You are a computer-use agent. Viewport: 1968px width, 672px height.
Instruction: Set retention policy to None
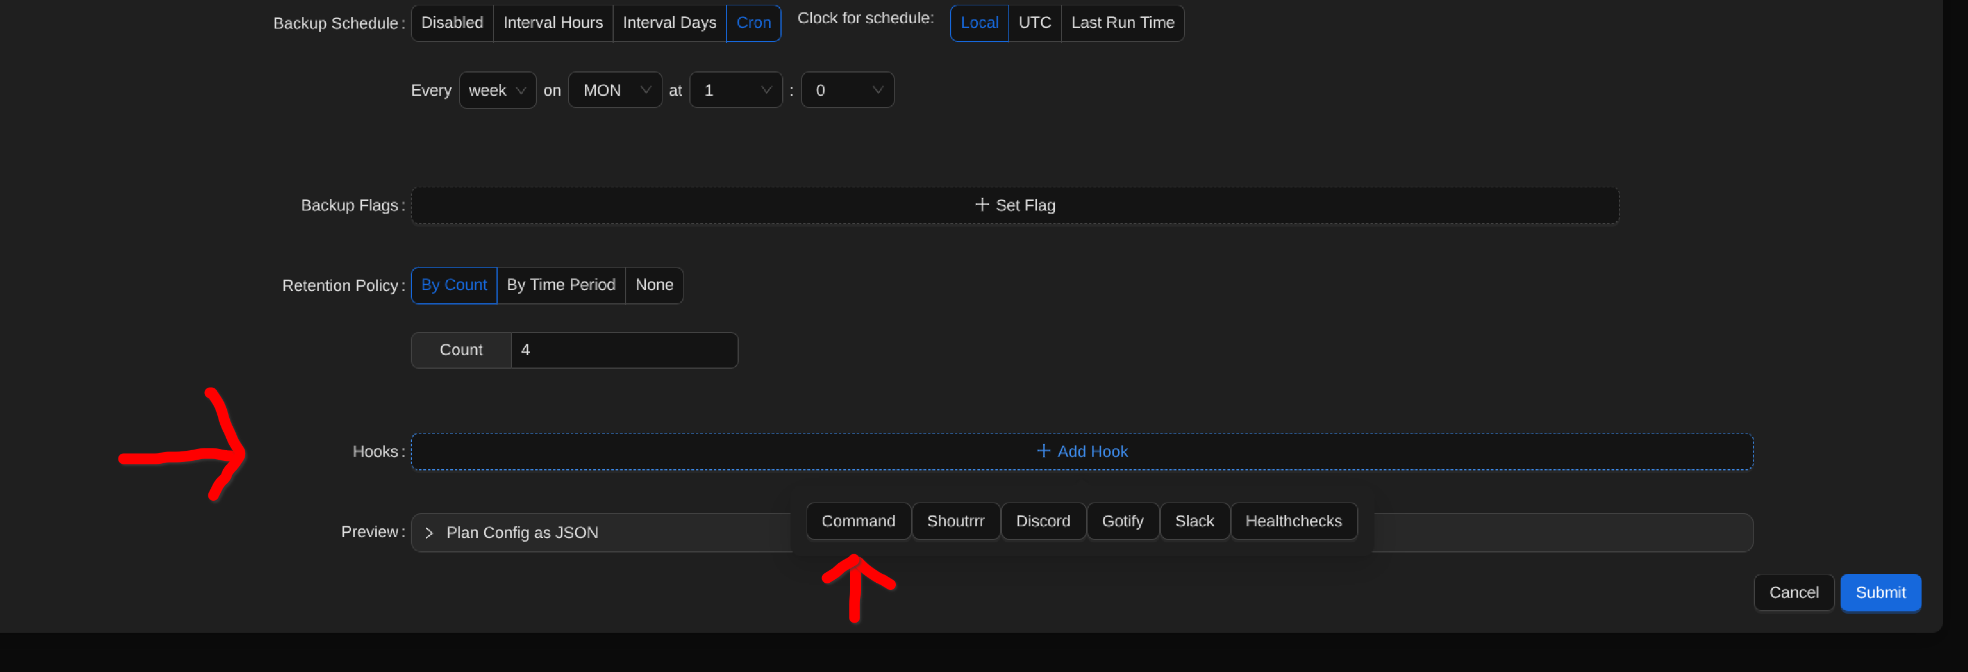(x=653, y=285)
